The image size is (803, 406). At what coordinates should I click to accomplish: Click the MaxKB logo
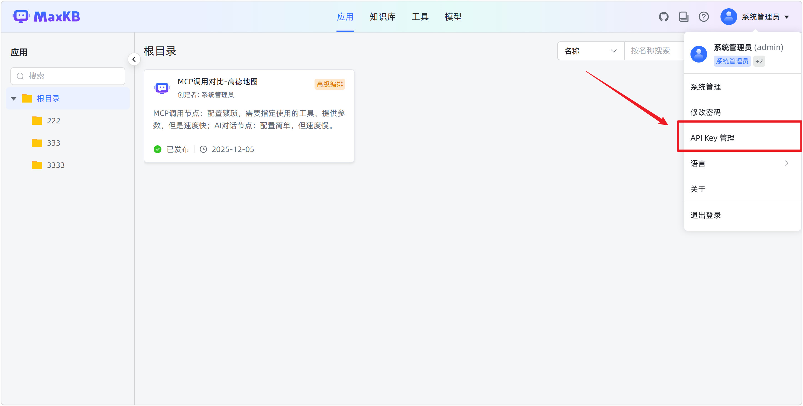point(46,16)
